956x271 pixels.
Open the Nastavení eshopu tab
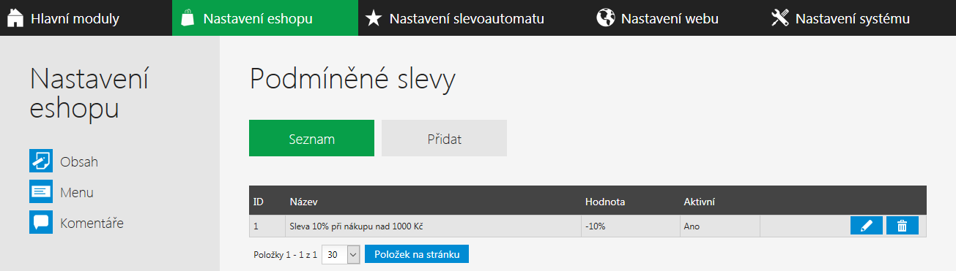coord(265,18)
